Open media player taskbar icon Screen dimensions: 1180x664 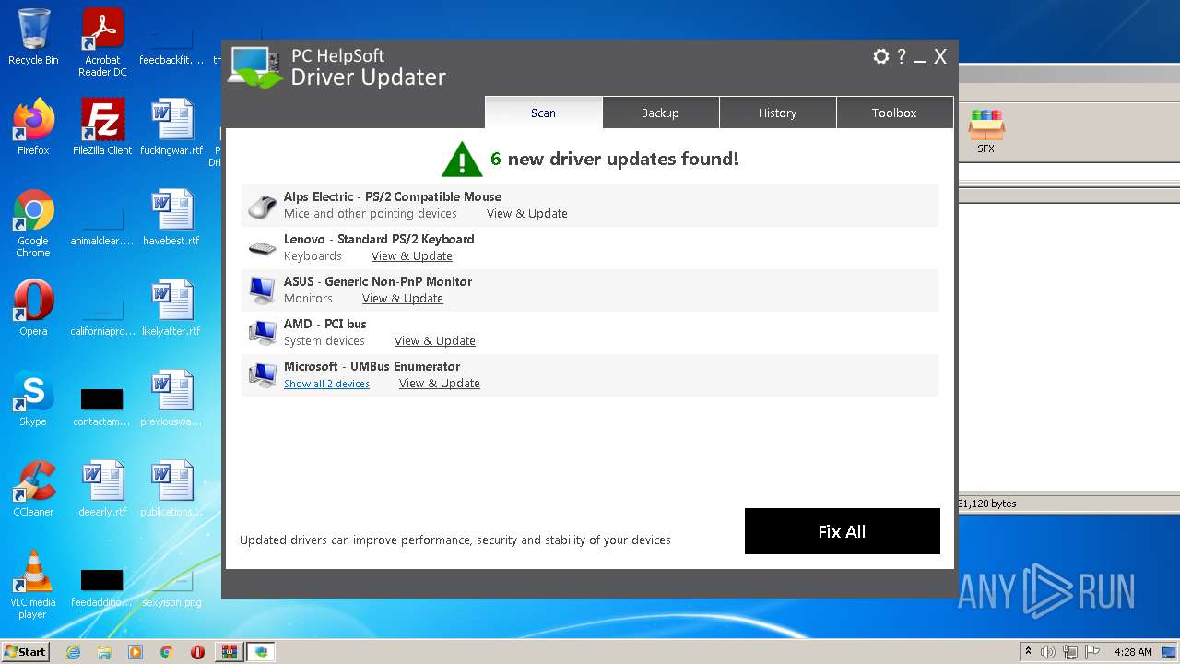coord(136,652)
